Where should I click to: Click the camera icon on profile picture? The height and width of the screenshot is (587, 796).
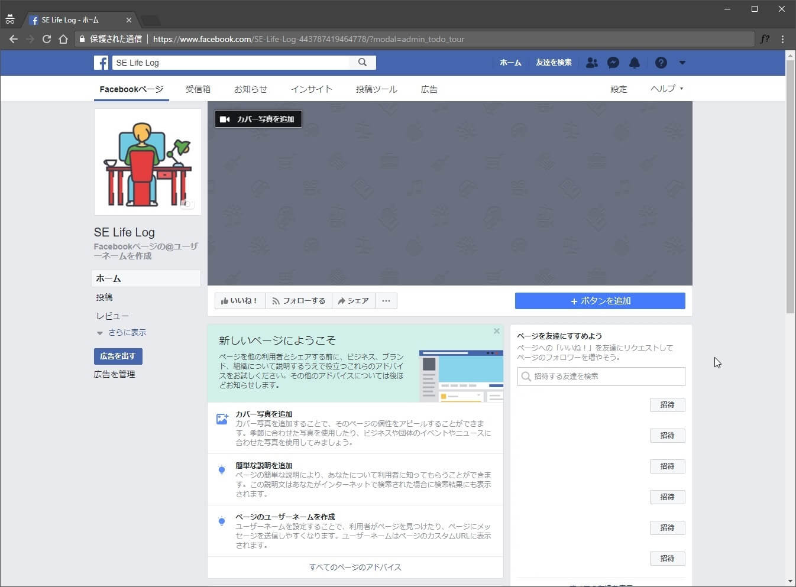(187, 204)
